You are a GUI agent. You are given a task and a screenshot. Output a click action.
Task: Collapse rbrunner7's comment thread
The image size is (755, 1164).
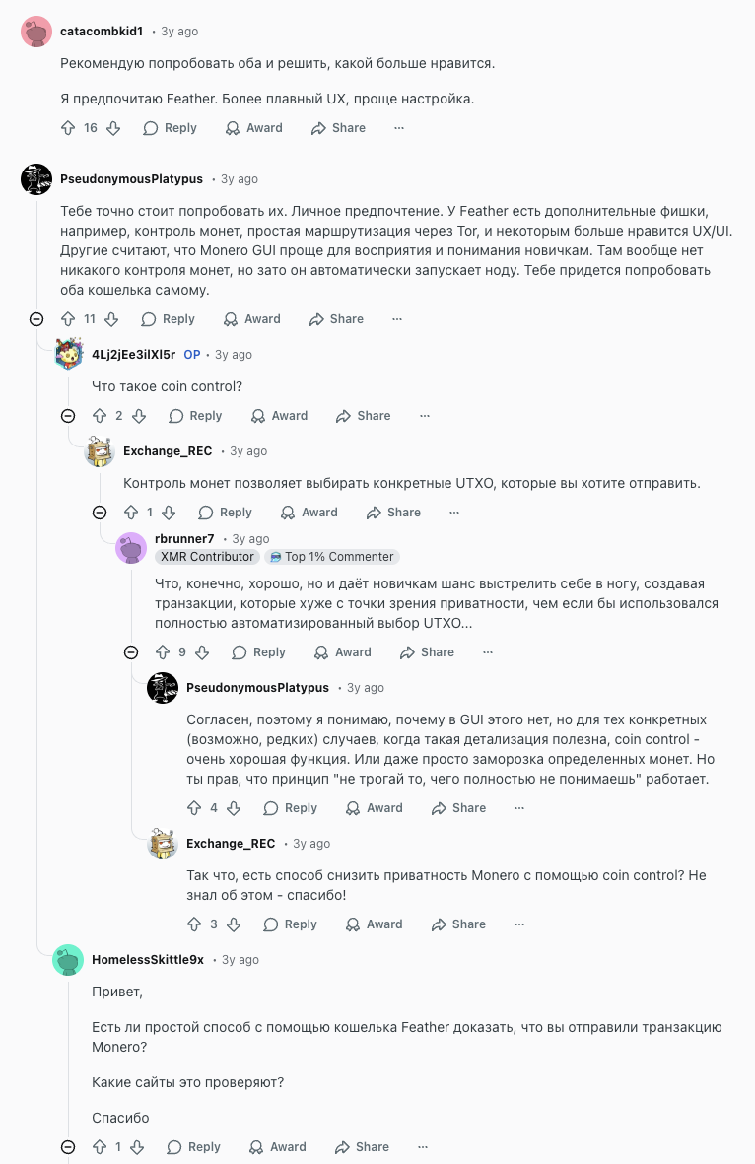131,652
